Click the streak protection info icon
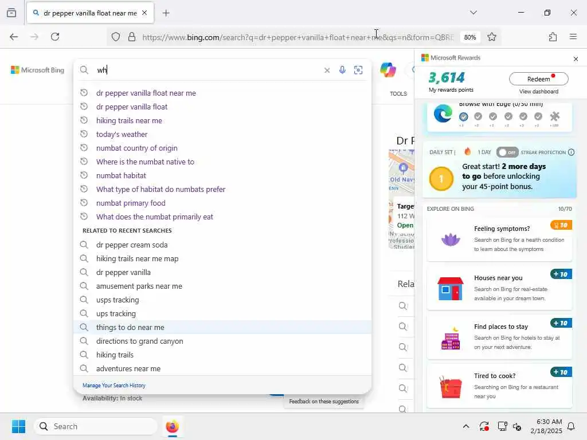 (571, 152)
